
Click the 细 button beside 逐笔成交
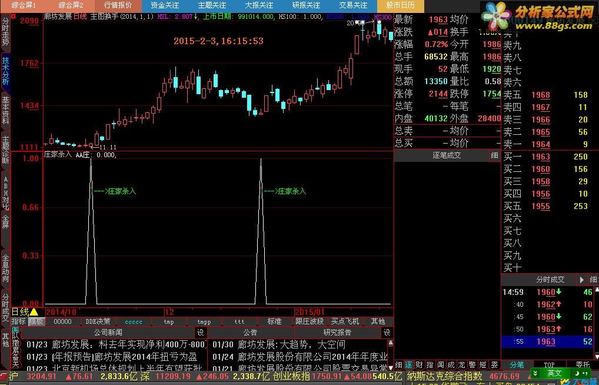[x=495, y=155]
